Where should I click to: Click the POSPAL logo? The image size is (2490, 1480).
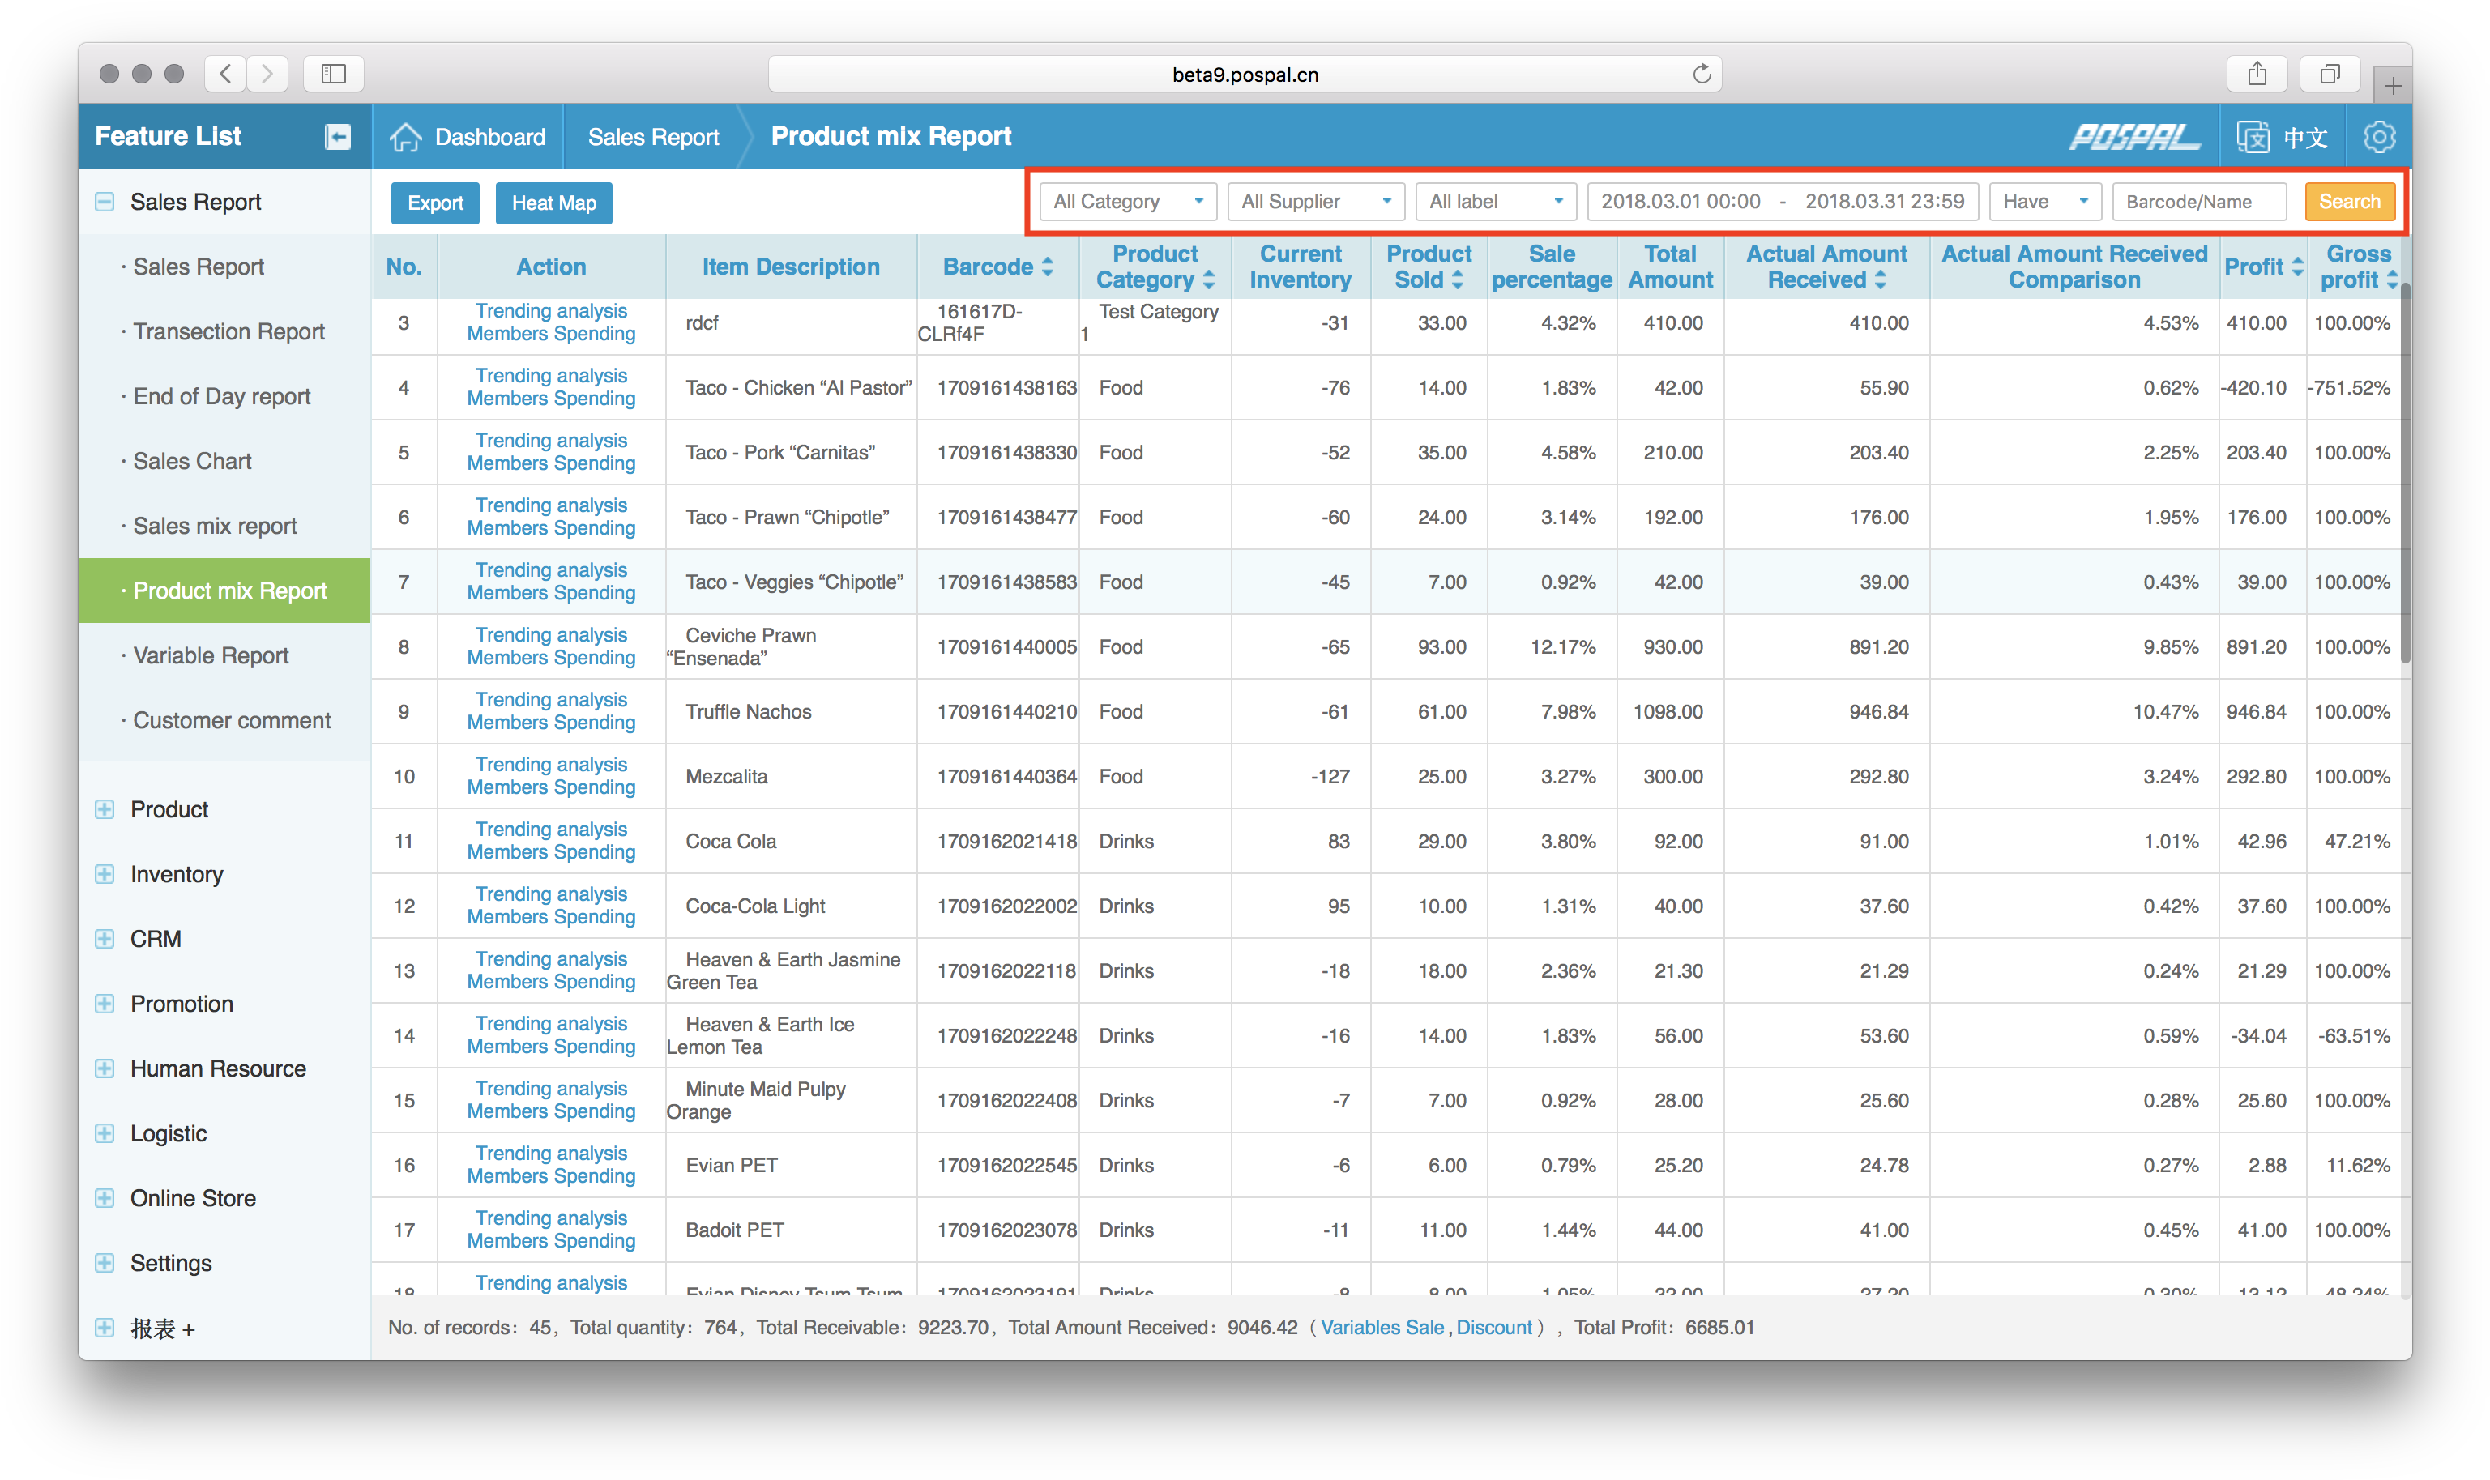[2133, 137]
